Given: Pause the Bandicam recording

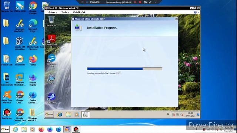Looking at the screenshot, I should (x=135, y=2).
